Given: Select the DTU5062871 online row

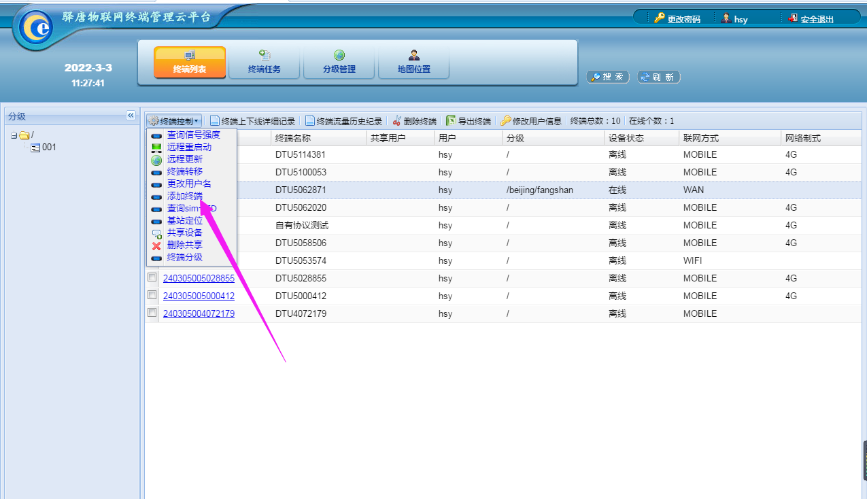Looking at the screenshot, I should (x=504, y=190).
